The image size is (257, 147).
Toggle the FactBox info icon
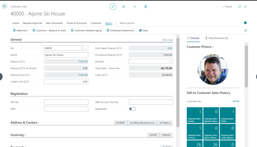(245, 23)
